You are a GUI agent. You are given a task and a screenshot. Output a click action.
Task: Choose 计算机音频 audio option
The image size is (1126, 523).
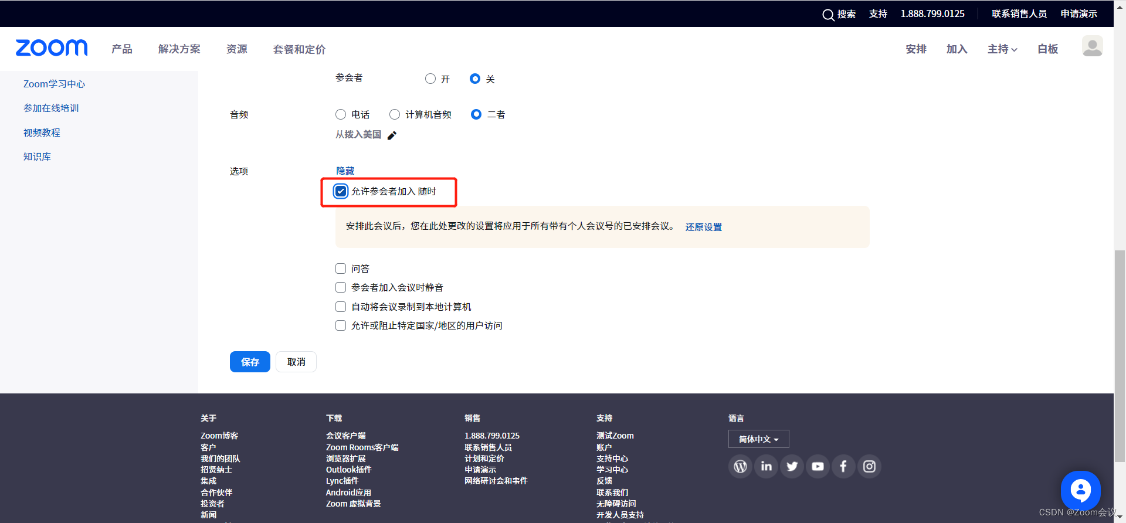click(x=395, y=114)
